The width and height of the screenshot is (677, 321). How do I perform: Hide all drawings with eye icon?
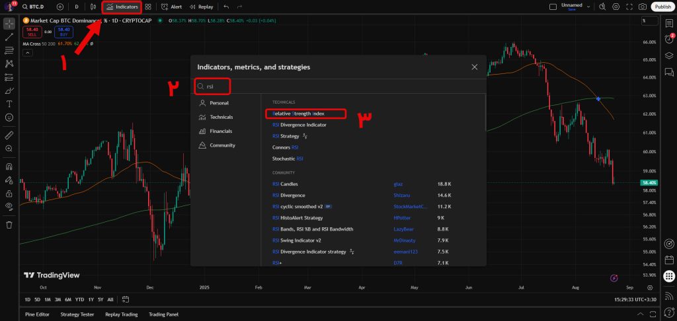point(9,207)
